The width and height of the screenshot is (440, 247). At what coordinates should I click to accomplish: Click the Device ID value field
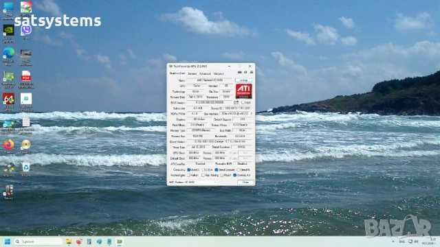click(x=238, y=108)
